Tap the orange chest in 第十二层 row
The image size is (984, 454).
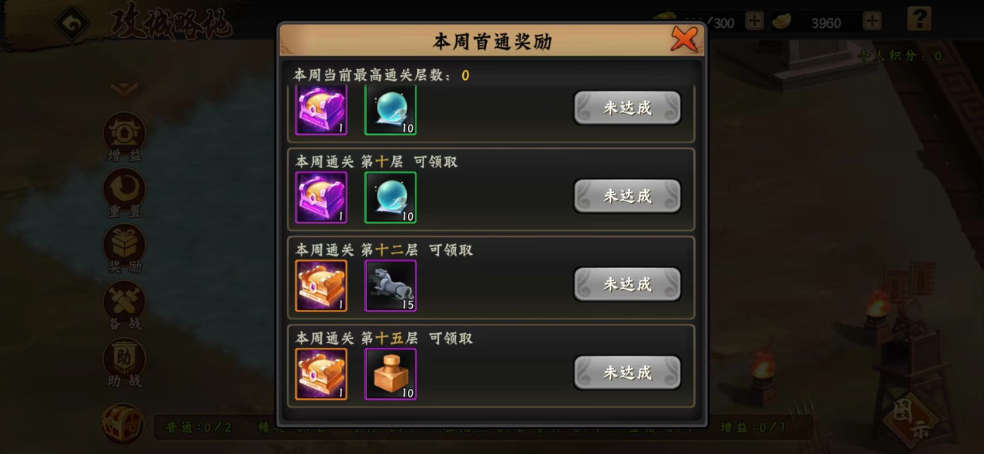[x=321, y=285]
